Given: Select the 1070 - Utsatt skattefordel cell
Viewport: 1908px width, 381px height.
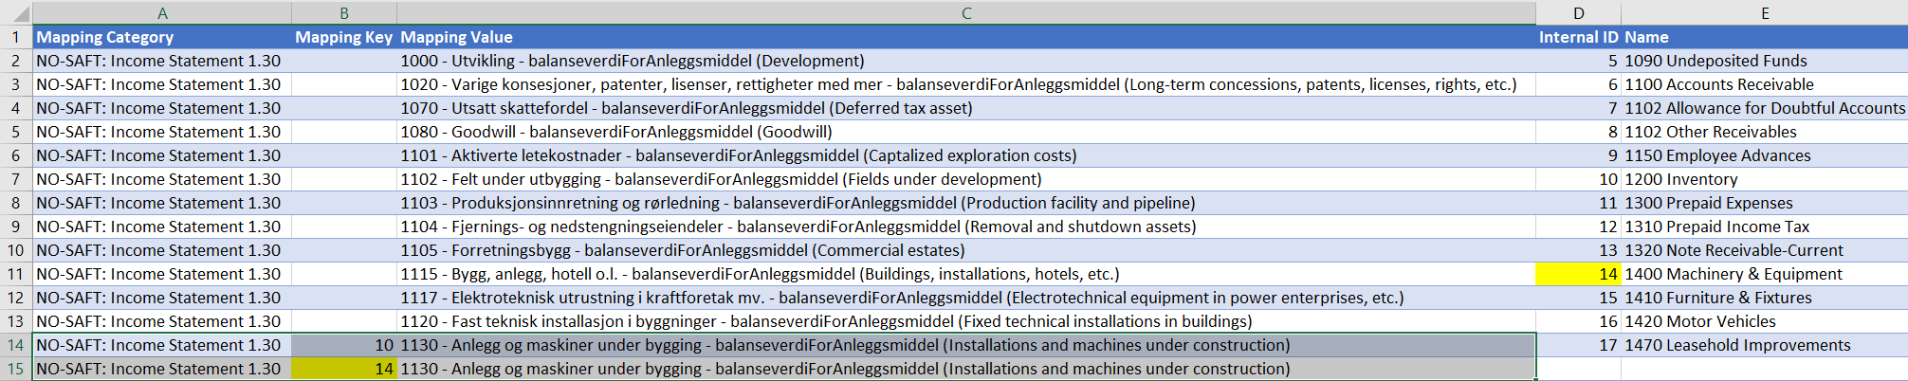Looking at the screenshot, I should click(966, 108).
